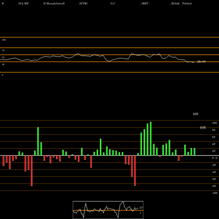Image resolution: width=219 pixels, height=219 pixels.
Task: Click the -80 label on MR axis
Action: tap(214, 186)
